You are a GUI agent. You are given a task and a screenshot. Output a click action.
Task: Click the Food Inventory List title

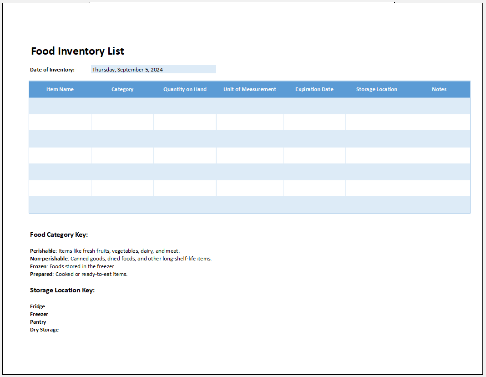pyautogui.click(x=77, y=51)
